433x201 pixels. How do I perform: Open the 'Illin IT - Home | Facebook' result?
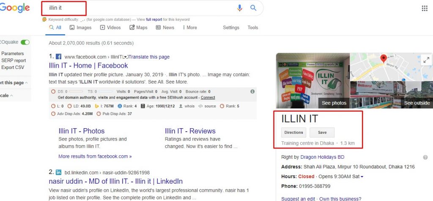pos(88,66)
